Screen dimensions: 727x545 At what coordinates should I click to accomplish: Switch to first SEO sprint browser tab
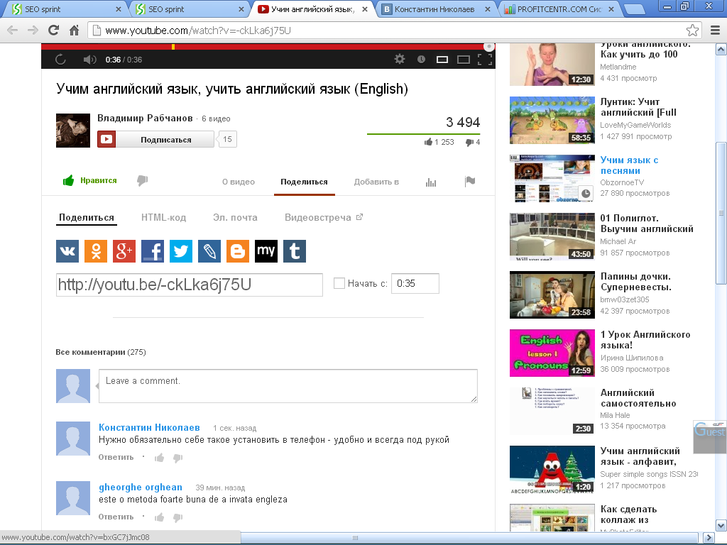click(x=63, y=9)
